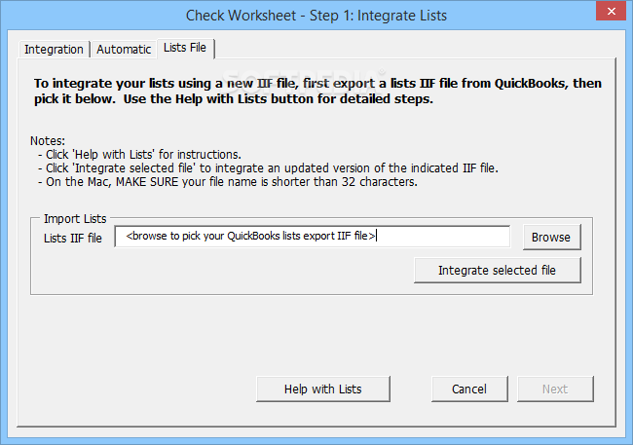633x445 pixels.
Task: Open the Automatic tab
Action: click(124, 49)
